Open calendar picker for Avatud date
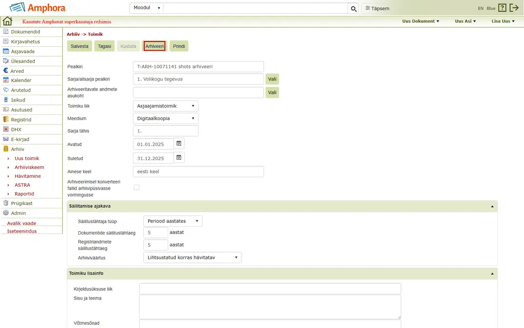 [x=179, y=143]
